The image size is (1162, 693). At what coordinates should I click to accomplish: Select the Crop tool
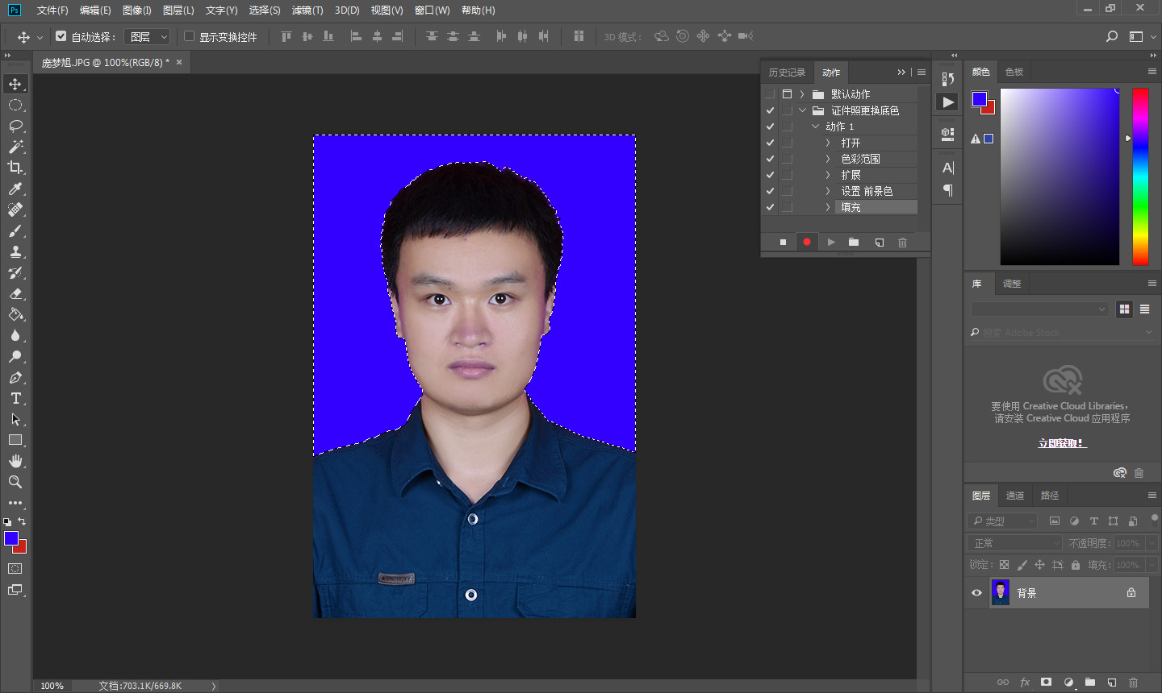click(15, 168)
